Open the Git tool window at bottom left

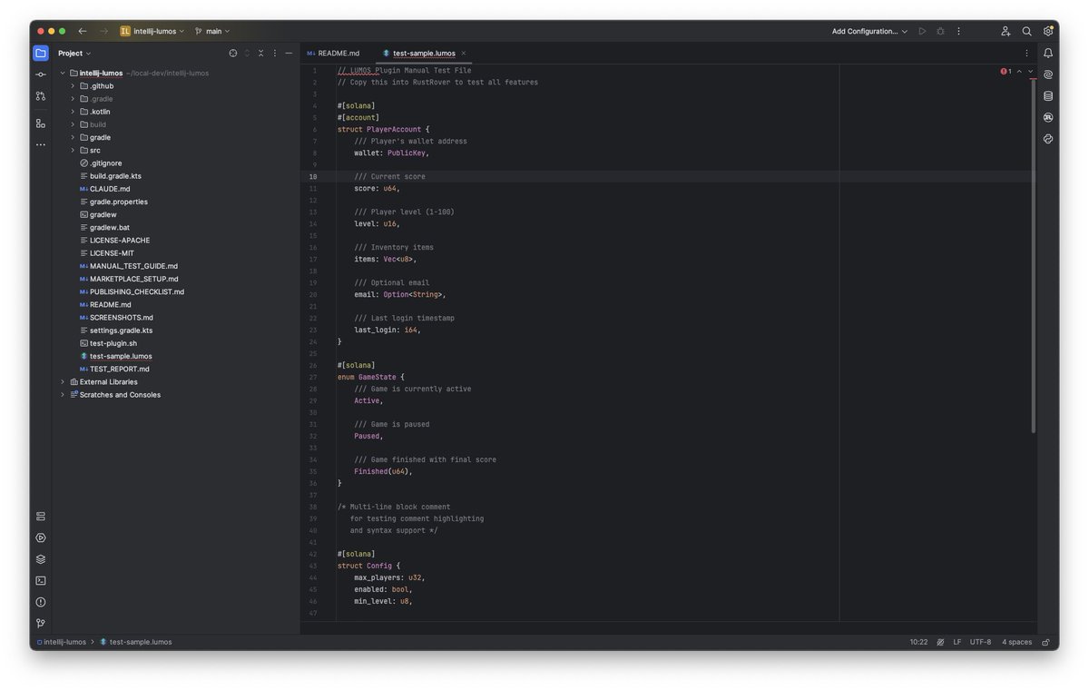pyautogui.click(x=41, y=624)
